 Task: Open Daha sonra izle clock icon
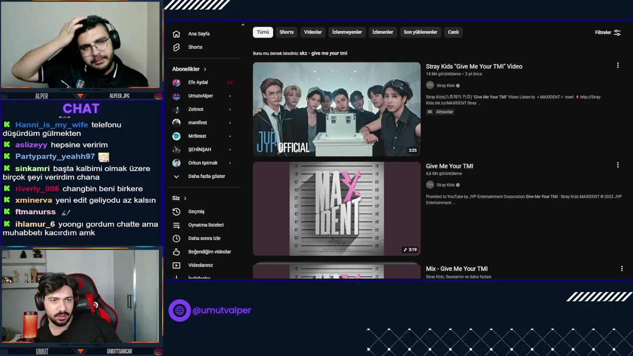click(x=177, y=238)
